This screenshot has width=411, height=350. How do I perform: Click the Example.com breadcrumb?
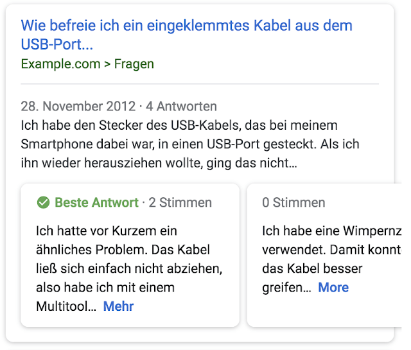click(x=60, y=64)
